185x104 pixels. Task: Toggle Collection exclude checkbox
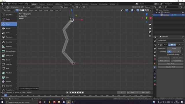pyautogui.click(x=159, y=12)
